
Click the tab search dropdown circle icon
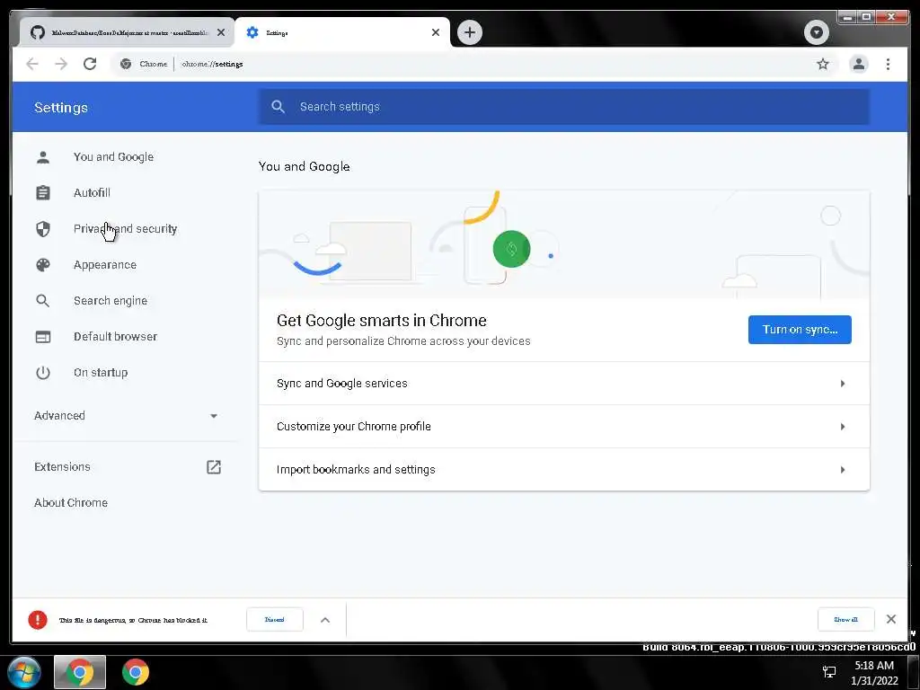coord(816,32)
